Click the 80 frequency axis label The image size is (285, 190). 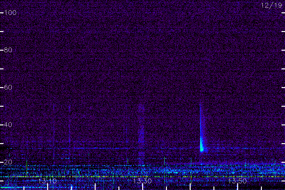pyautogui.click(x=8, y=50)
